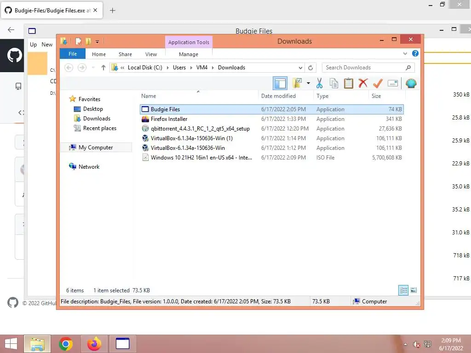The width and height of the screenshot is (471, 353).
Task: Expand the arrow after VM4 breadcrumb
Action: pyautogui.click(x=213, y=68)
